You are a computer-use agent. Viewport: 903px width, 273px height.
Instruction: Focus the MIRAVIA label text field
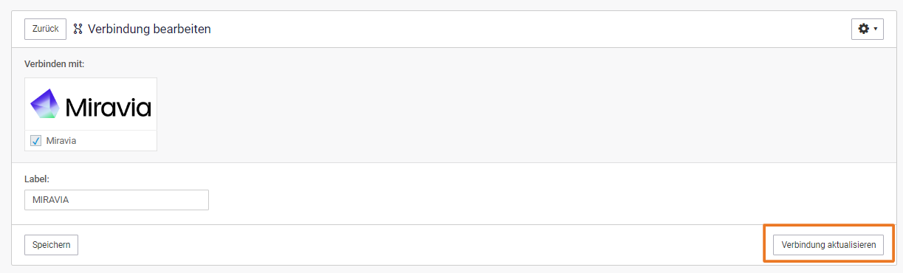(x=117, y=200)
